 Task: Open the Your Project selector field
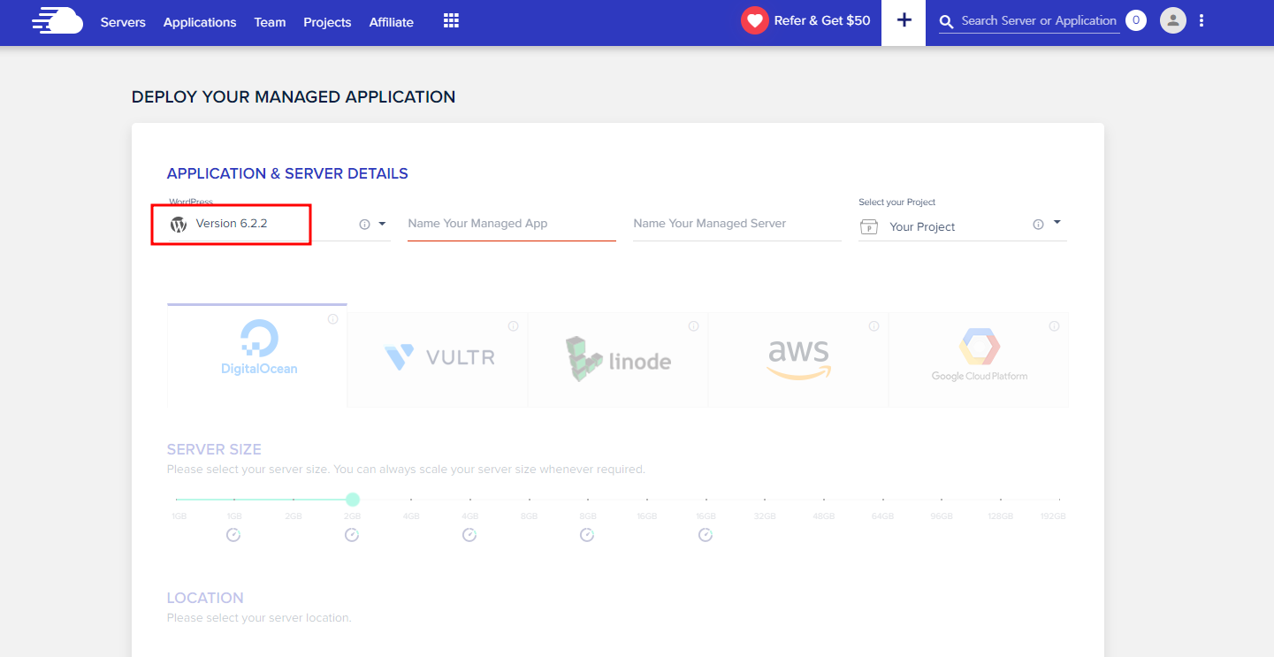(x=963, y=226)
